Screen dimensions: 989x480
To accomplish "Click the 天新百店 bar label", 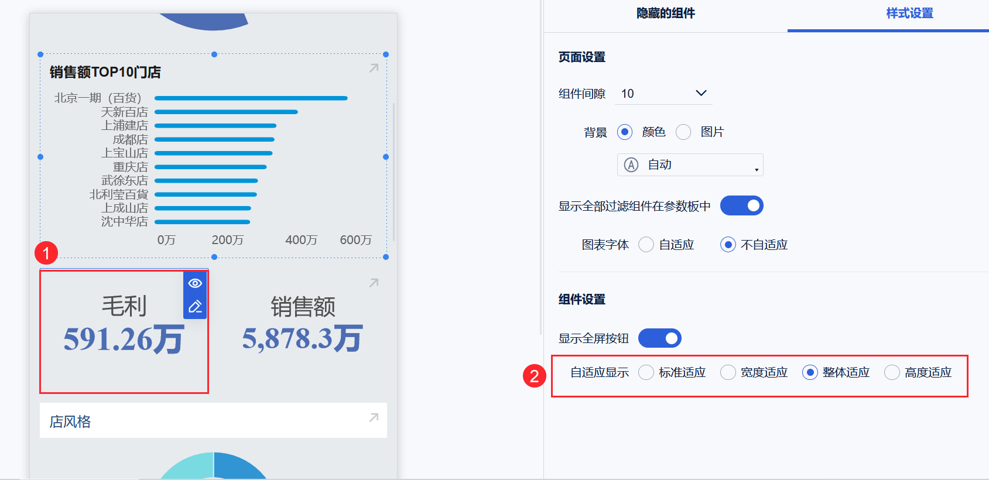I will coord(124,112).
